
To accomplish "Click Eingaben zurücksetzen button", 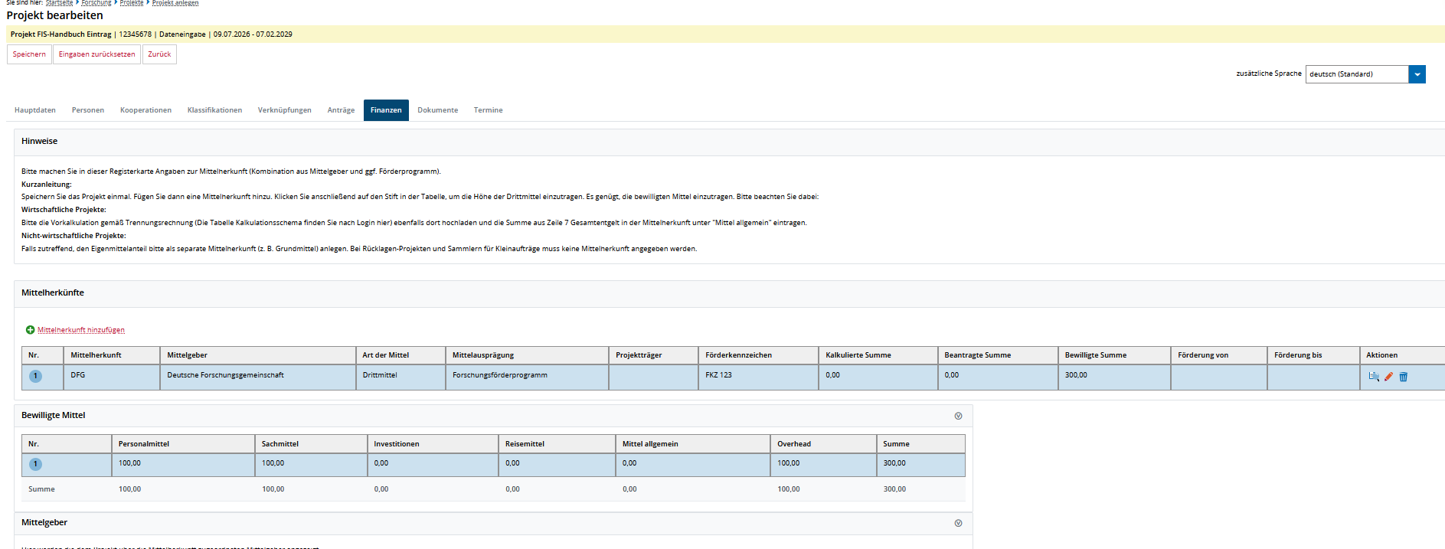I will tap(96, 54).
